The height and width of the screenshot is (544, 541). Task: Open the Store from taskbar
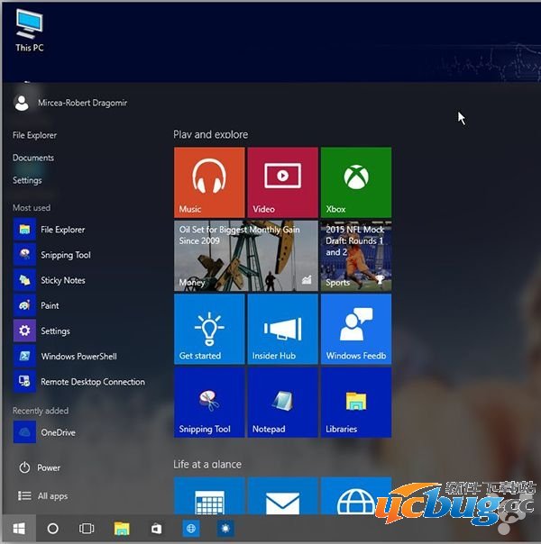[x=156, y=529]
